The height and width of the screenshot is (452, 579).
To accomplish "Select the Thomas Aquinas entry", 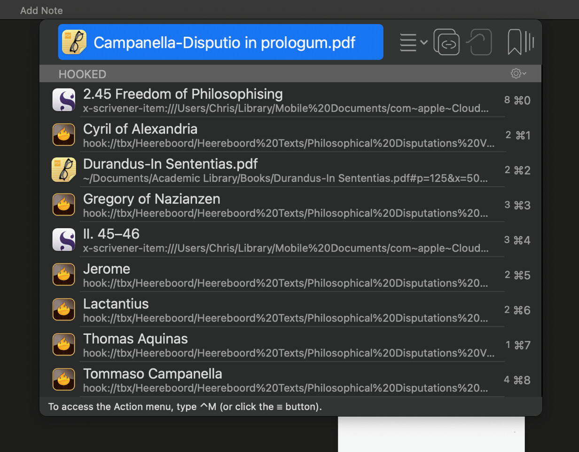I will point(135,339).
